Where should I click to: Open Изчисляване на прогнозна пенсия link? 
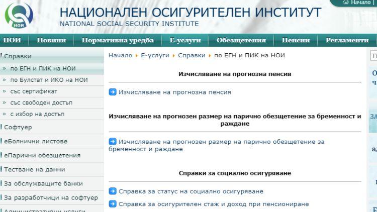(x=175, y=92)
